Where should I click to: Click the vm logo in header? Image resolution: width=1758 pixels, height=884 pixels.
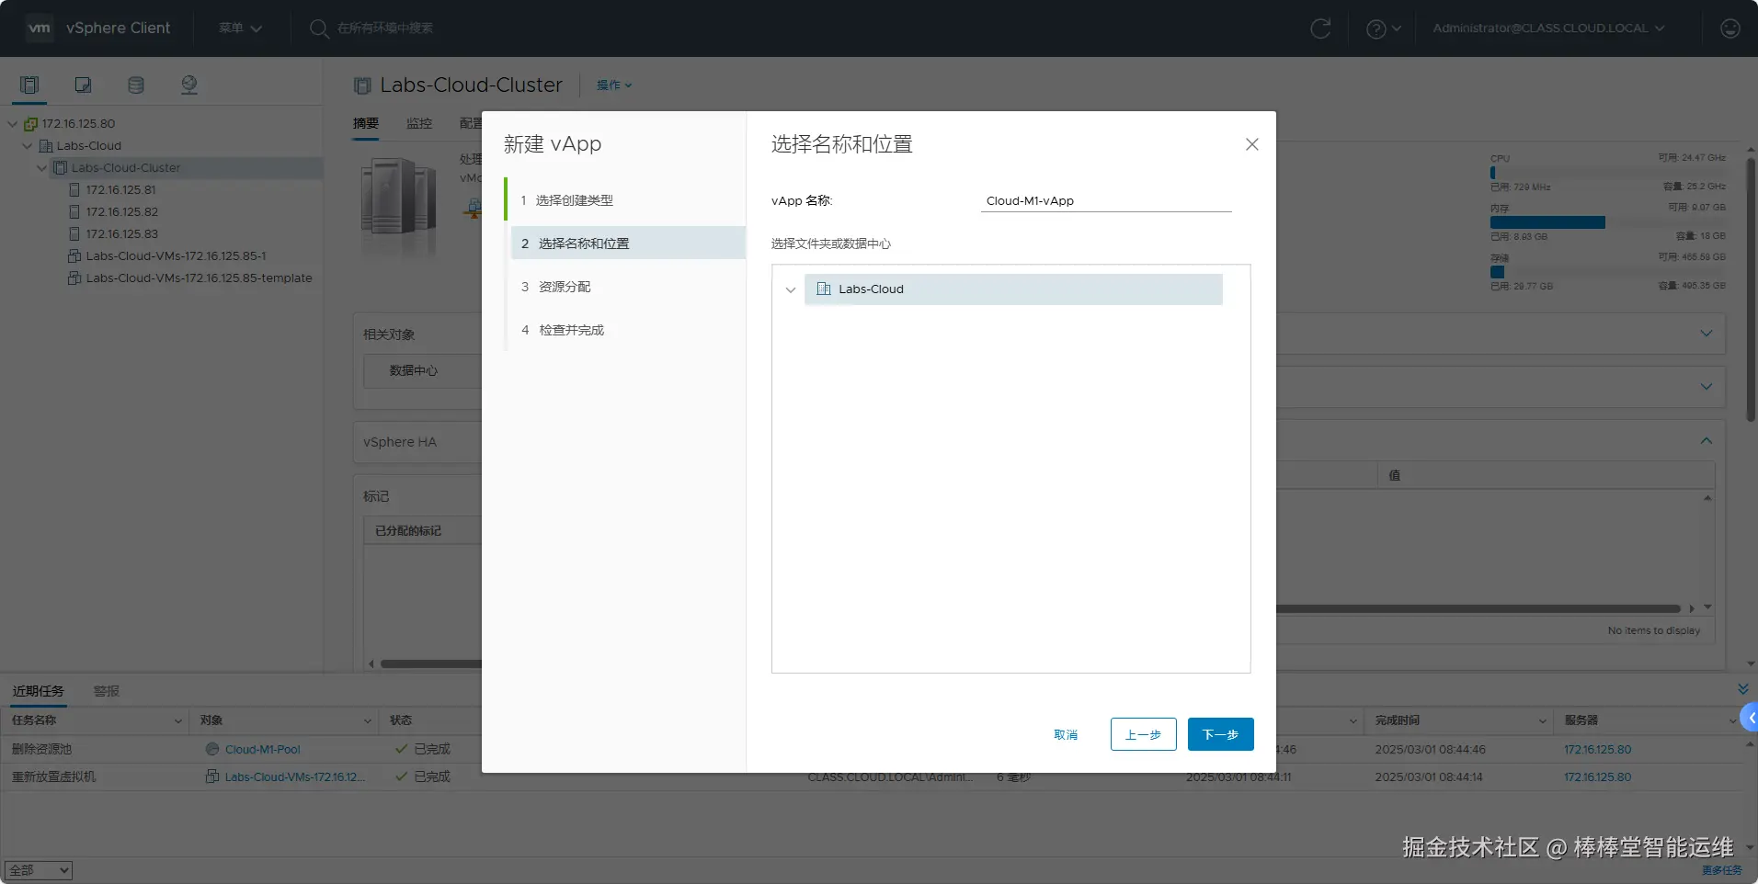40,28
